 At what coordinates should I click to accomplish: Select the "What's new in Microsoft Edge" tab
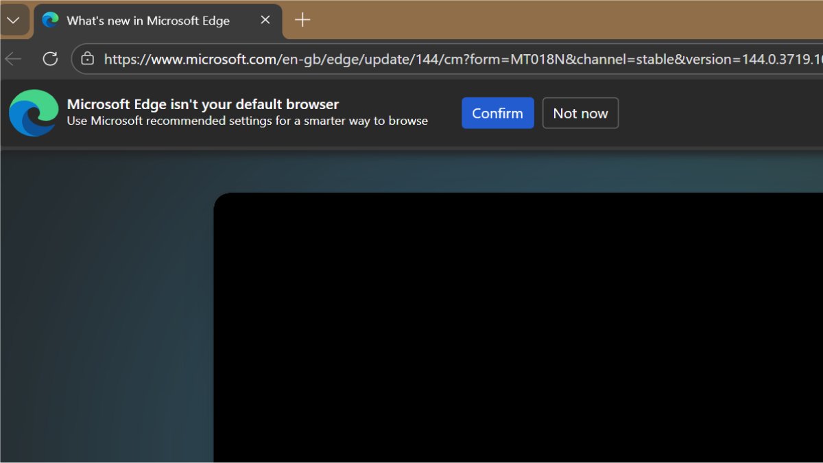[158, 21]
